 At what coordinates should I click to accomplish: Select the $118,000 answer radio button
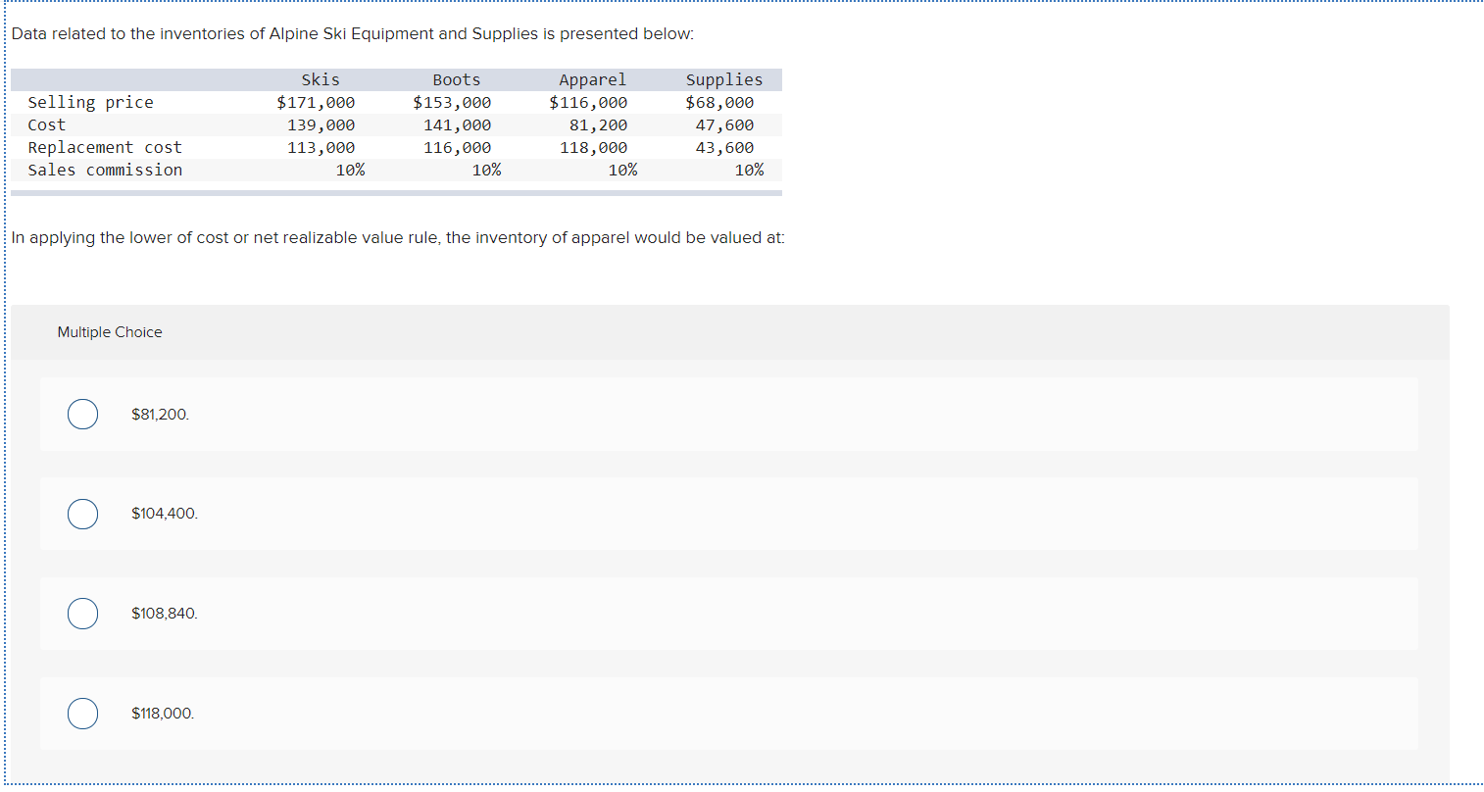(x=82, y=714)
